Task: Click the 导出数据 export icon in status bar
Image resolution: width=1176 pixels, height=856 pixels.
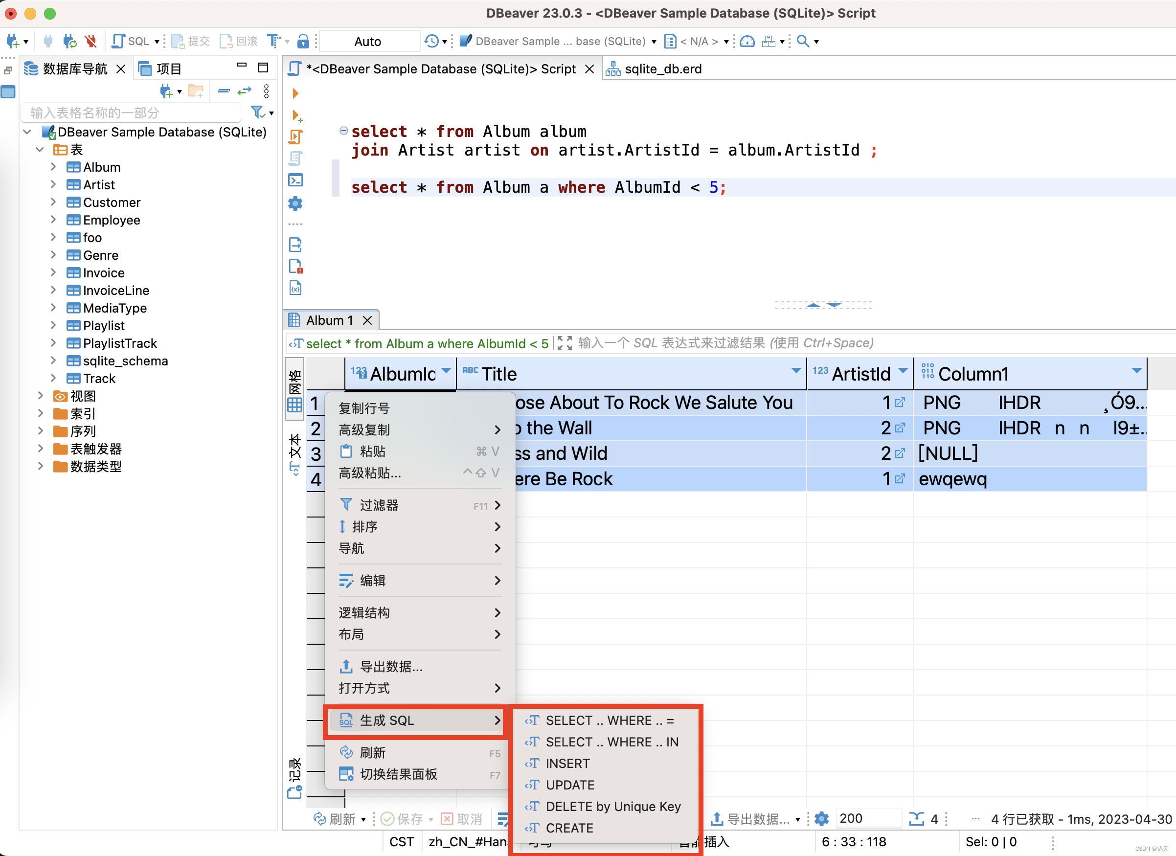Action: pos(718,819)
